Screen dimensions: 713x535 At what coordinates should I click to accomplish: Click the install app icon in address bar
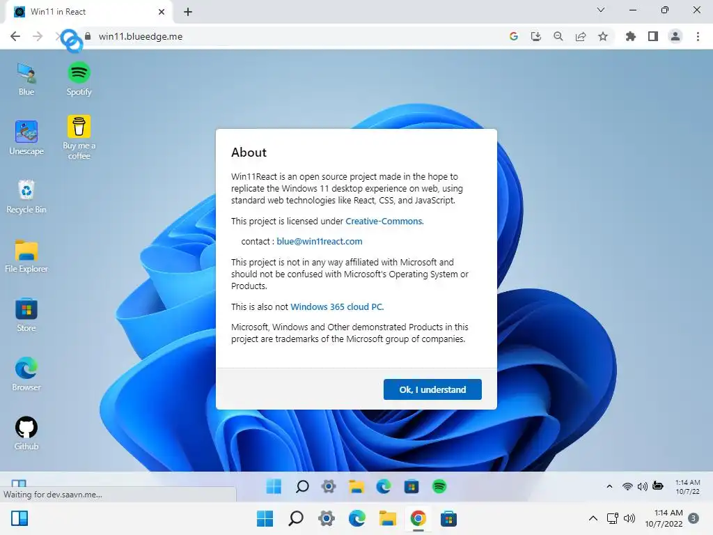[x=536, y=36]
